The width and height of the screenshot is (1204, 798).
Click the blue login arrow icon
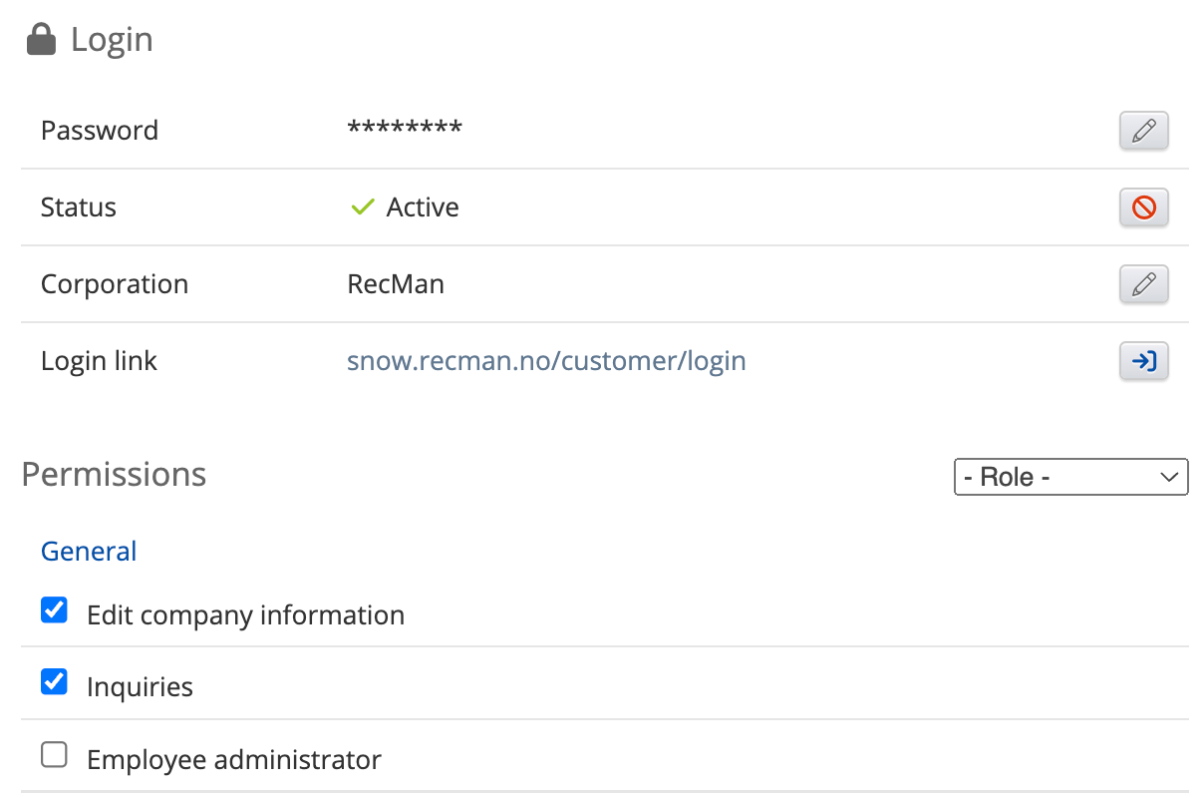1143,361
